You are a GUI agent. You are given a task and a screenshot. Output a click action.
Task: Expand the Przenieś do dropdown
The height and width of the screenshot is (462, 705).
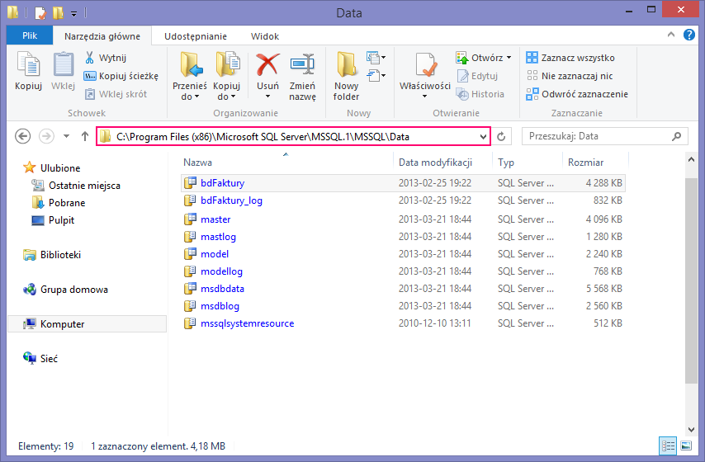[190, 97]
